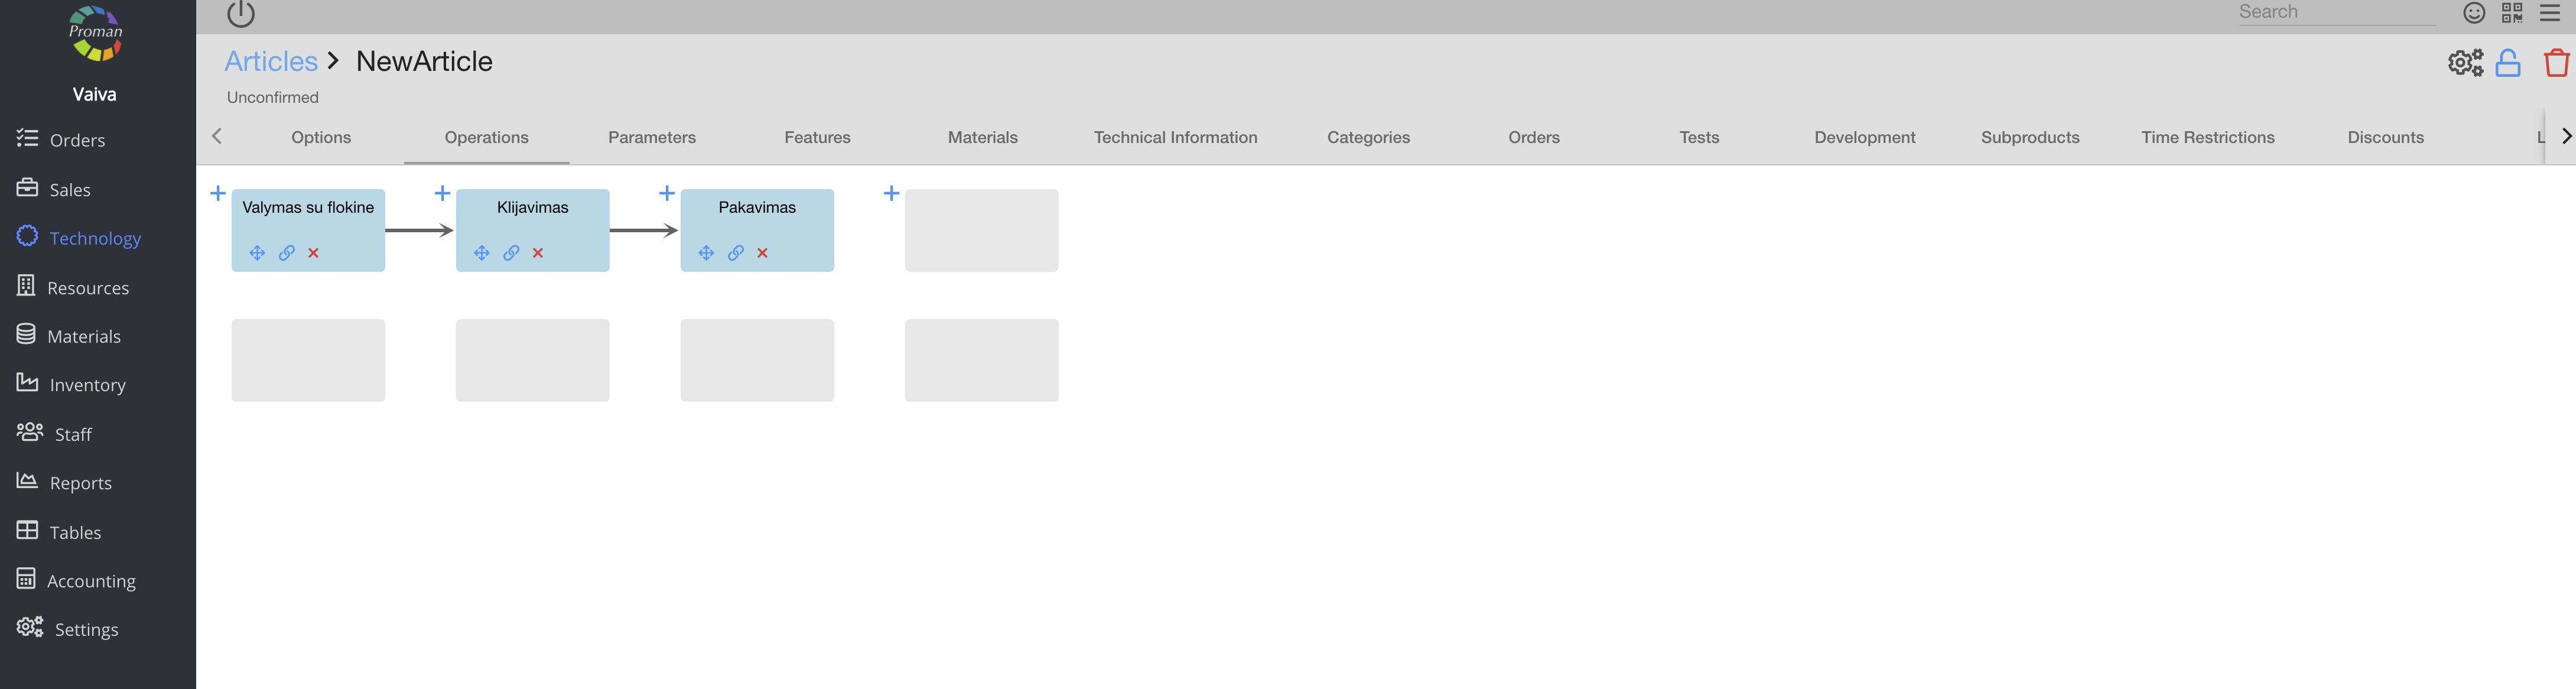The image size is (2576, 689).
Task: Click the smiley face icon
Action: pos(2473,13)
